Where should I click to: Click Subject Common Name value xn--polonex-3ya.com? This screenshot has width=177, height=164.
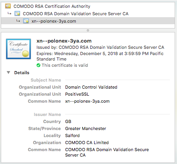click(88, 101)
